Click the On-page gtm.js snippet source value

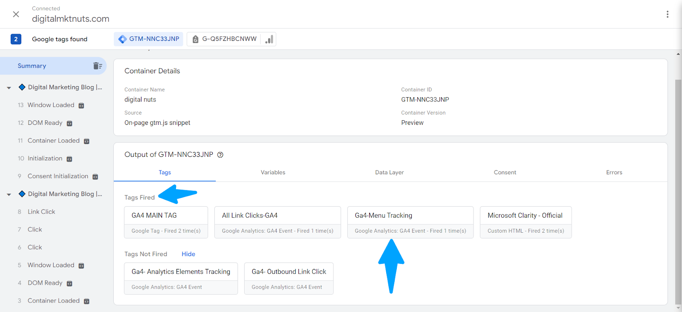pos(157,123)
